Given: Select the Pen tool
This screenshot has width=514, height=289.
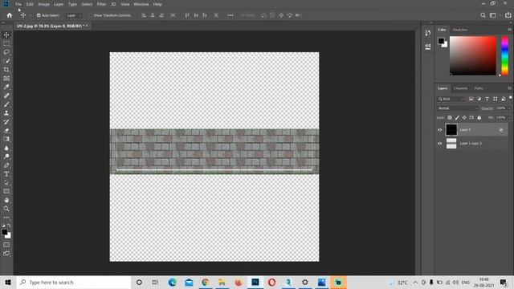Looking at the screenshot, I should coord(6,165).
